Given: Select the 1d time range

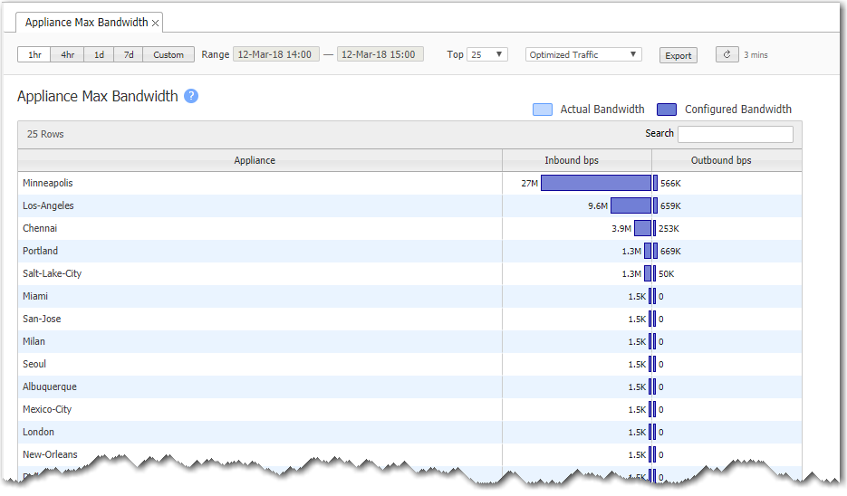Looking at the screenshot, I should [x=99, y=55].
